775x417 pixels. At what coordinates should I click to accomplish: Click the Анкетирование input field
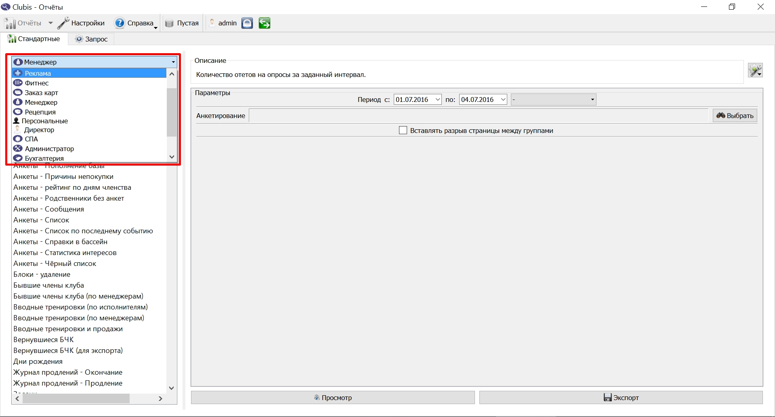tap(479, 116)
